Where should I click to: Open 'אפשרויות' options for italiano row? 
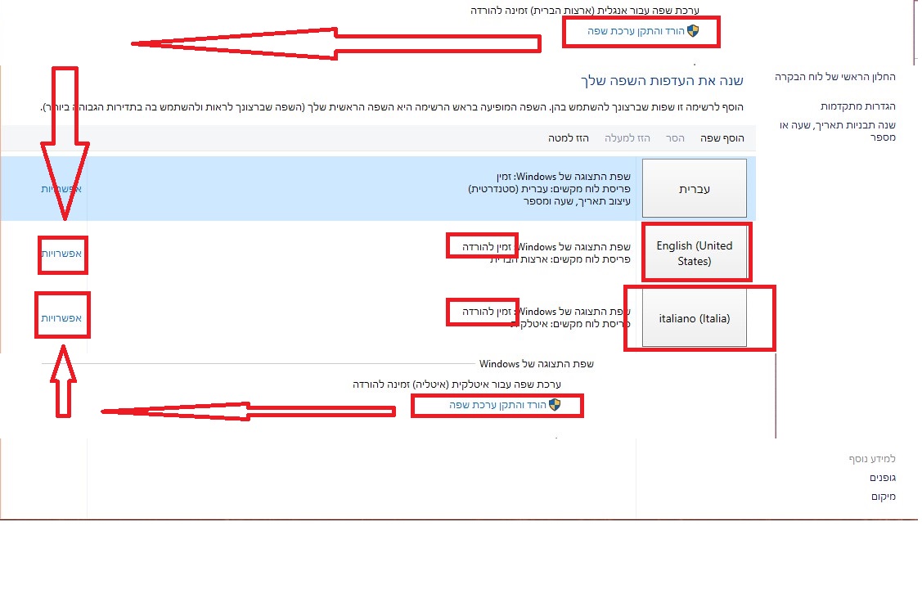61,317
